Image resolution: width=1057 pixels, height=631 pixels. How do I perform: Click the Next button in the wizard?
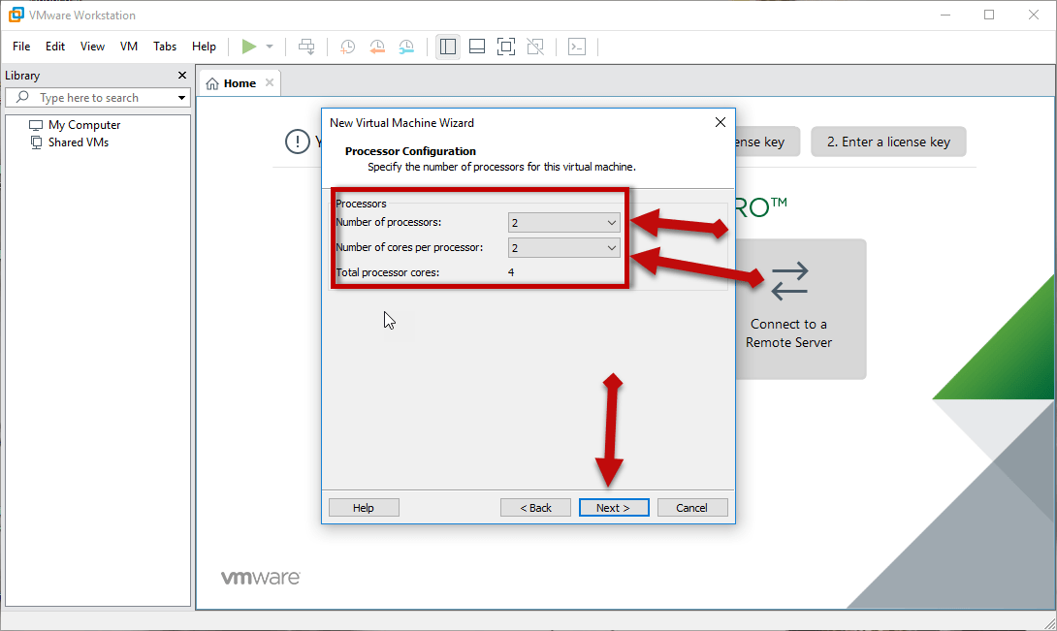tap(613, 508)
